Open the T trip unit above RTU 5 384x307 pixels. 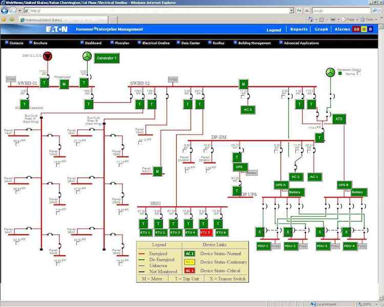coord(203,224)
